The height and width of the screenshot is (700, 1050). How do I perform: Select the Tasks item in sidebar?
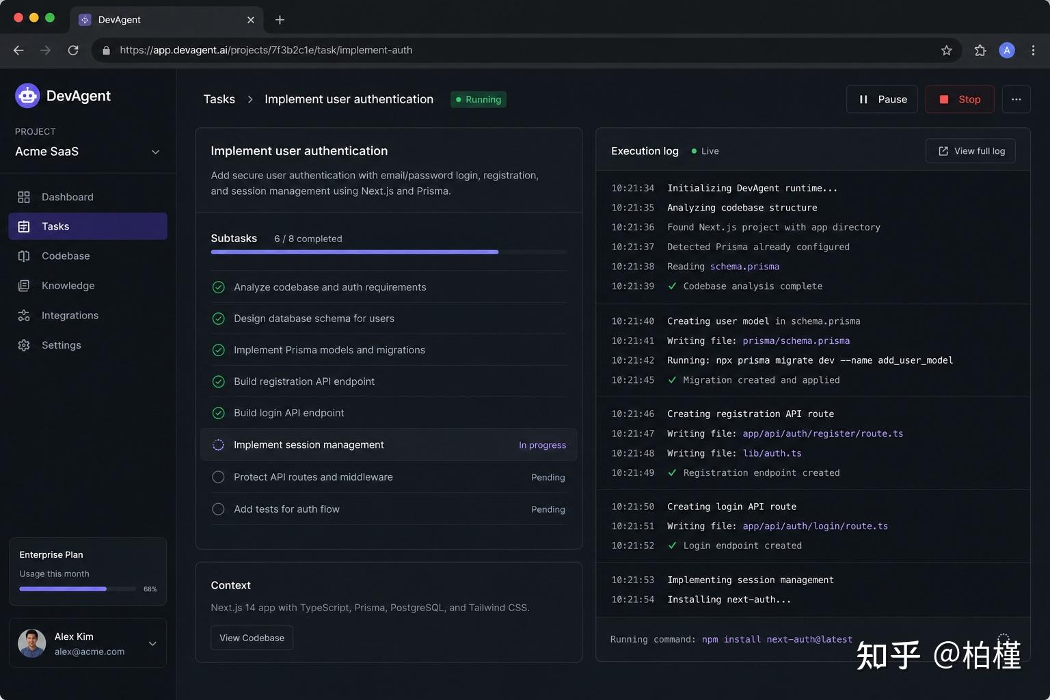(x=87, y=226)
